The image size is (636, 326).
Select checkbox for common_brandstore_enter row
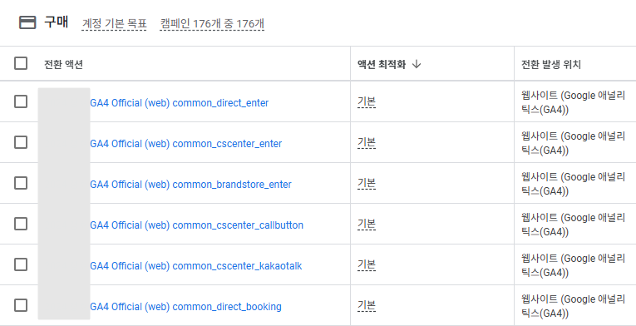(x=21, y=183)
